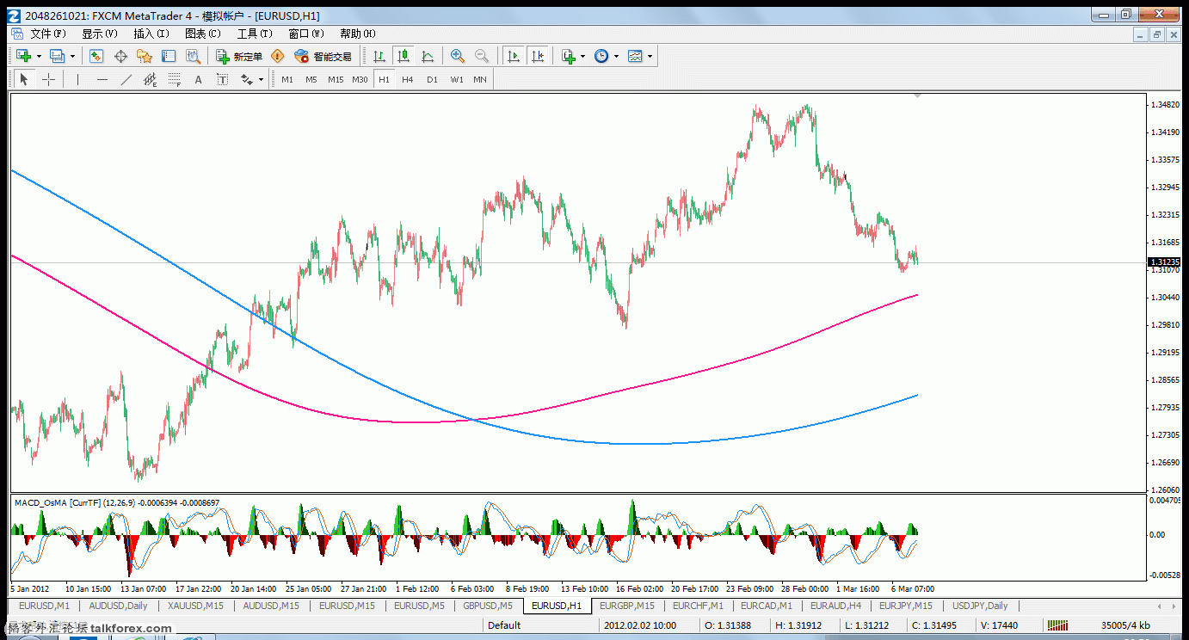This screenshot has height=640, width=1189.
Task: Click the chart document icon beside 文件 menu
Action: tap(16, 34)
